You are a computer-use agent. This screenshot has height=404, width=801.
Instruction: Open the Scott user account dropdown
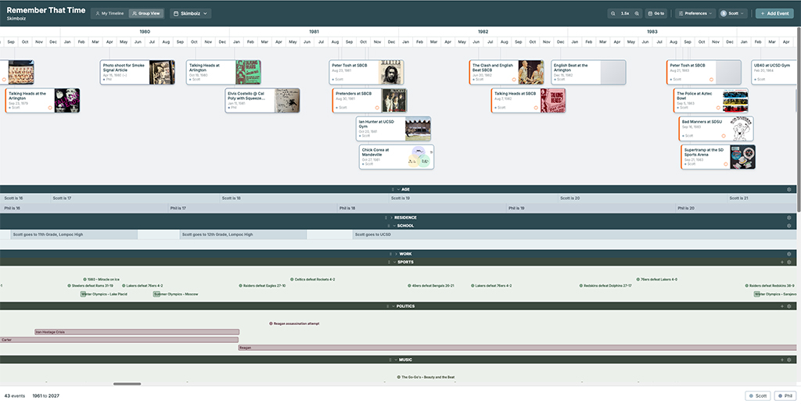point(733,13)
